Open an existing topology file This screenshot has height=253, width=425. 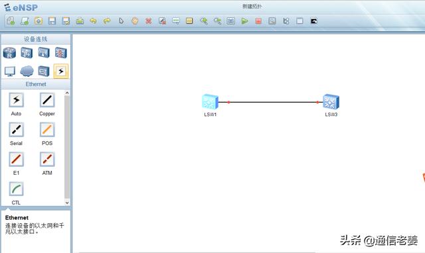(39, 21)
